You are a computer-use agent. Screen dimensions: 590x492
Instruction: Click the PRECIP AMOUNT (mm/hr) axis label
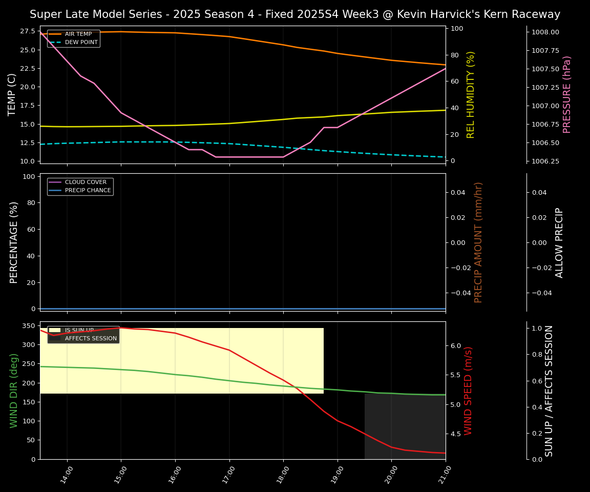[x=478, y=242]
